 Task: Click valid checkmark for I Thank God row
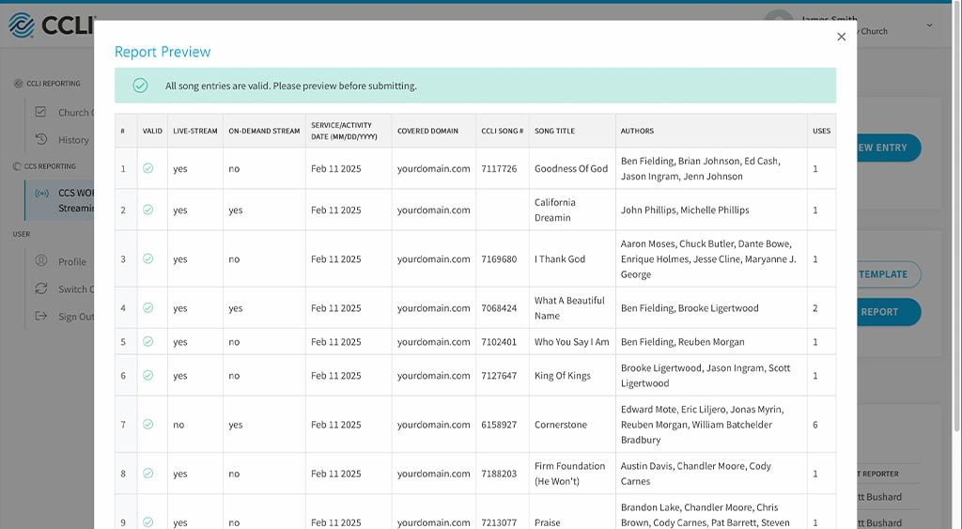[147, 259]
